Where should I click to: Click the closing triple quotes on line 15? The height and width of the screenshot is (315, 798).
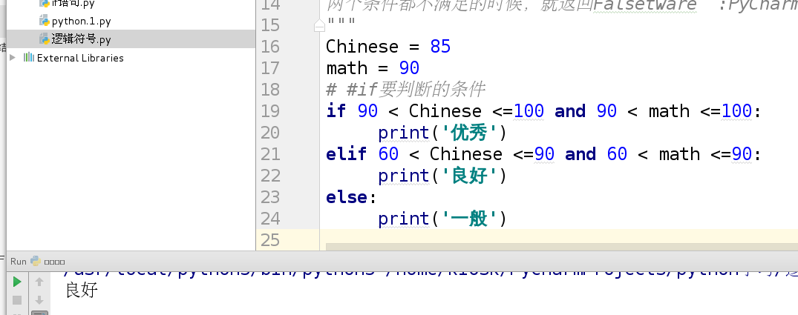341,22
